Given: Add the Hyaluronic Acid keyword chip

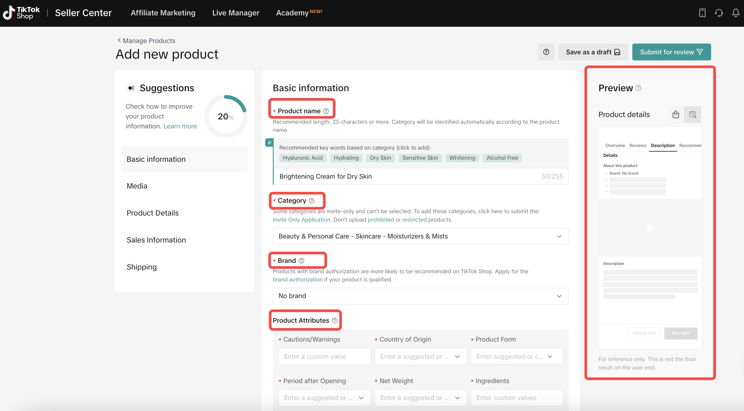Looking at the screenshot, I should click(x=302, y=158).
